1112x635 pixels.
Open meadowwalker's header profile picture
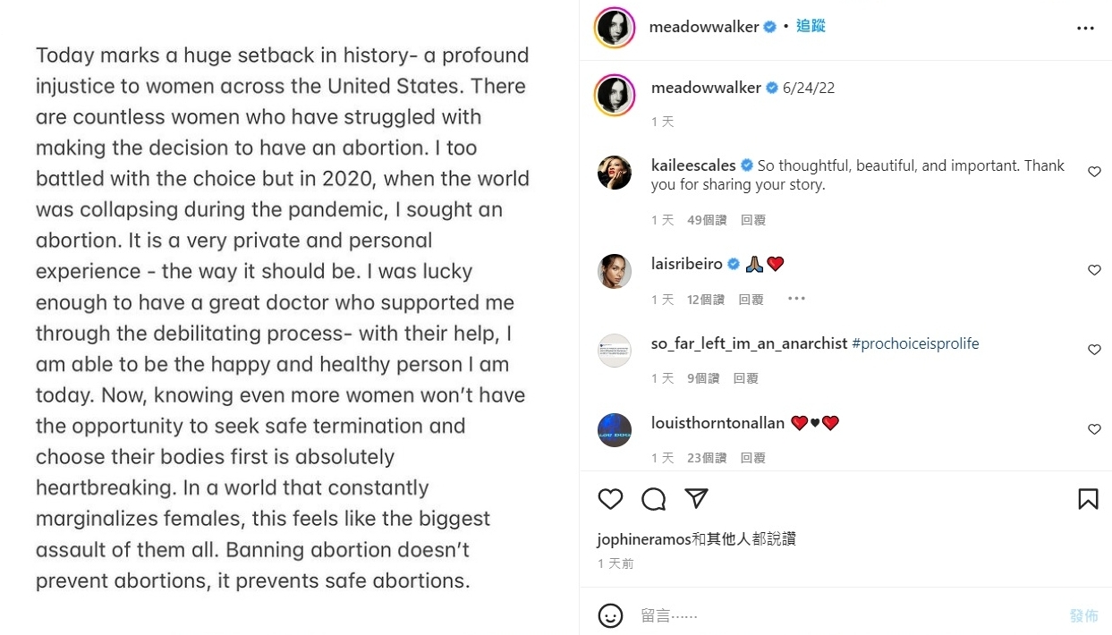pyautogui.click(x=615, y=28)
